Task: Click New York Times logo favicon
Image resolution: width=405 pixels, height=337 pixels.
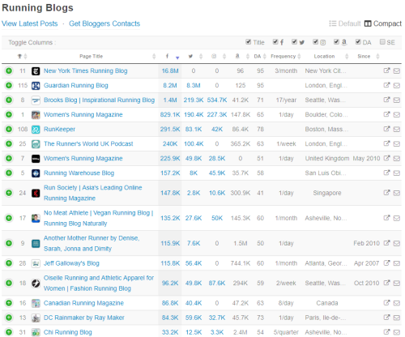Action: 36,71
